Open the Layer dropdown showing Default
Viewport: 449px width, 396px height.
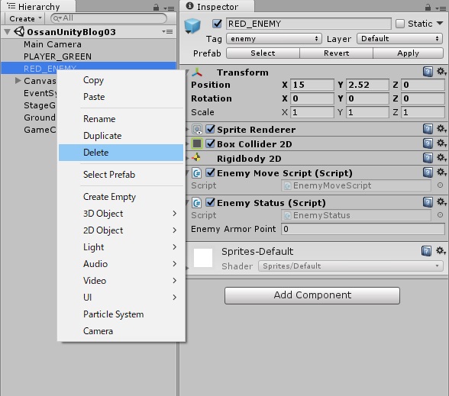(400, 39)
